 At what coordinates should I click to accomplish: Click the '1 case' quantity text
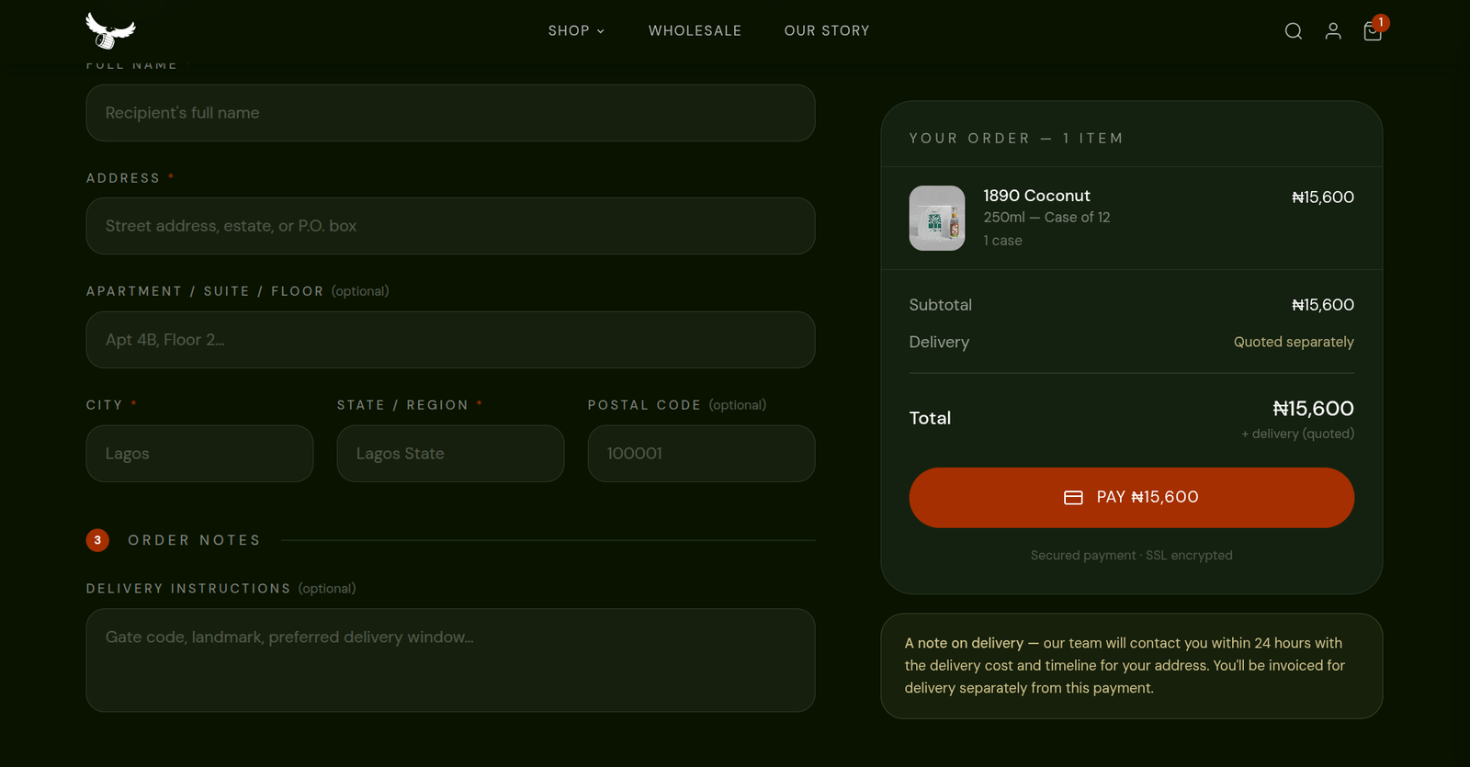[x=1002, y=241]
